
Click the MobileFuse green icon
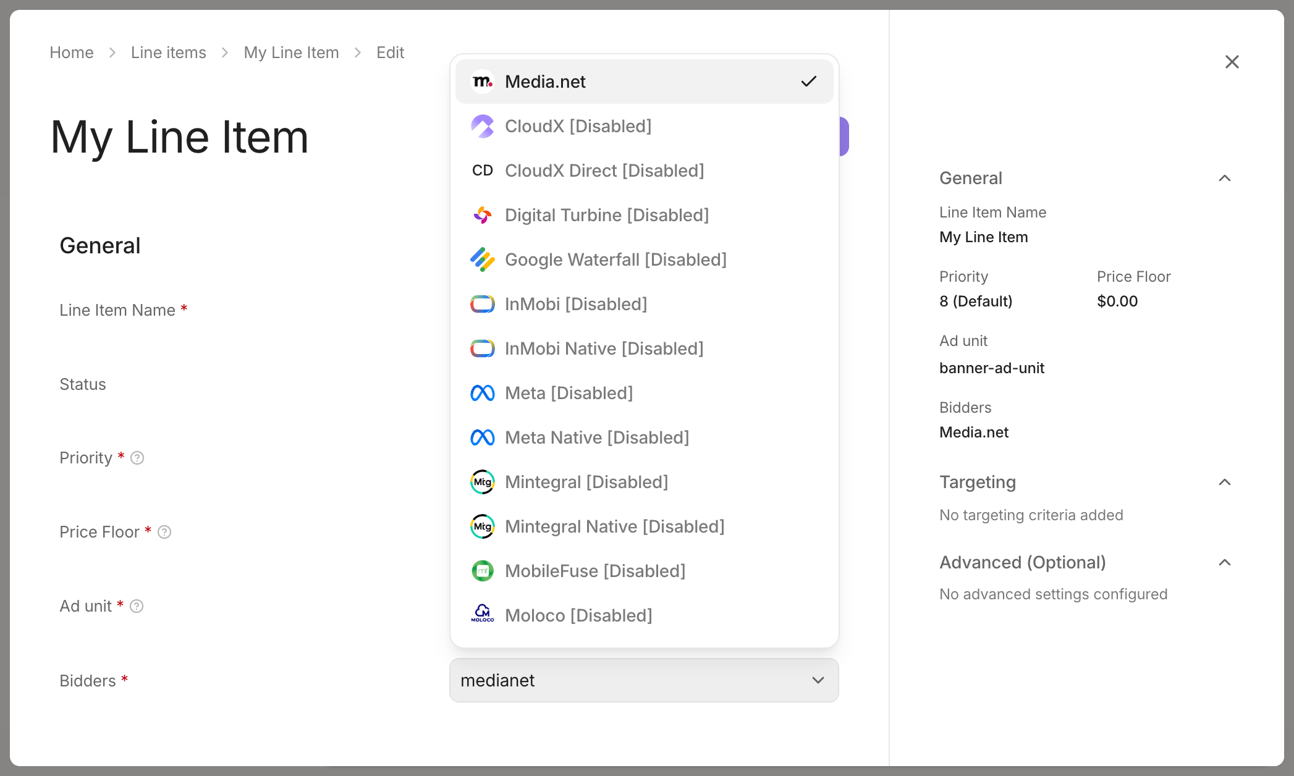click(x=483, y=571)
